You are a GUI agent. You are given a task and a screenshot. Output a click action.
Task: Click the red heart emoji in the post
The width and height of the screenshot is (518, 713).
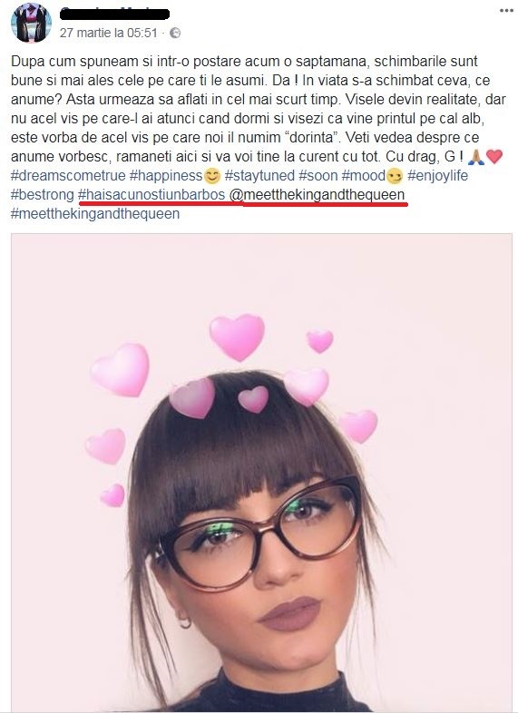[494, 156]
